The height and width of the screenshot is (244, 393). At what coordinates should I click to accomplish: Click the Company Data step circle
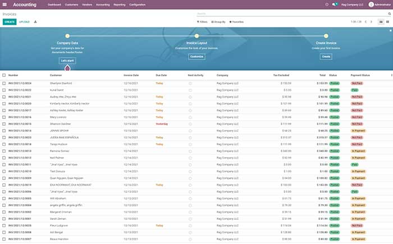(67, 36)
